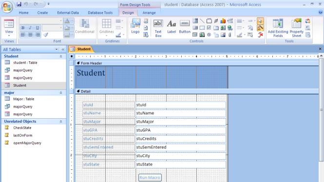Insert a Logo into the form

[x=135, y=26]
